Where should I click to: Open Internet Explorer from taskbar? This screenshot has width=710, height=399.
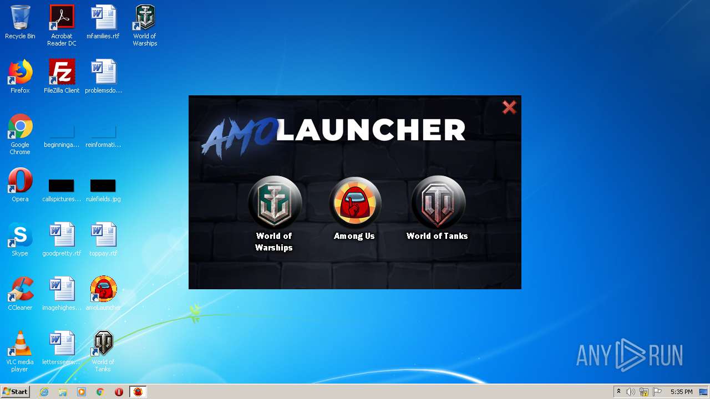(44, 392)
